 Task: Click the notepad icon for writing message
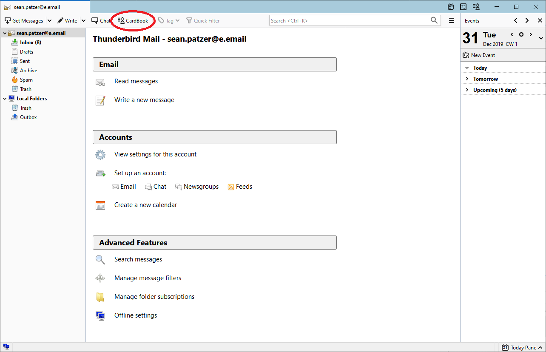tap(100, 100)
